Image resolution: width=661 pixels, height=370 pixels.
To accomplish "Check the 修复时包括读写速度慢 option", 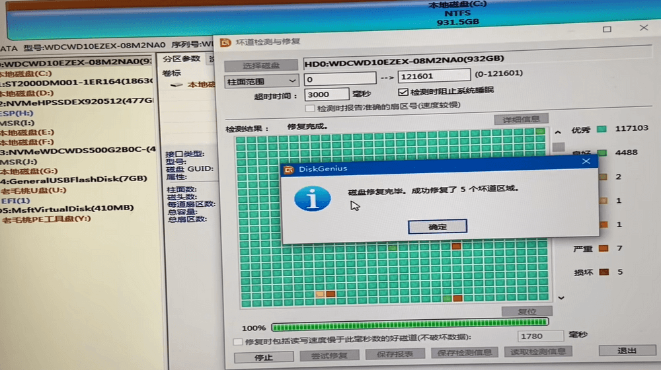I will 239,342.
